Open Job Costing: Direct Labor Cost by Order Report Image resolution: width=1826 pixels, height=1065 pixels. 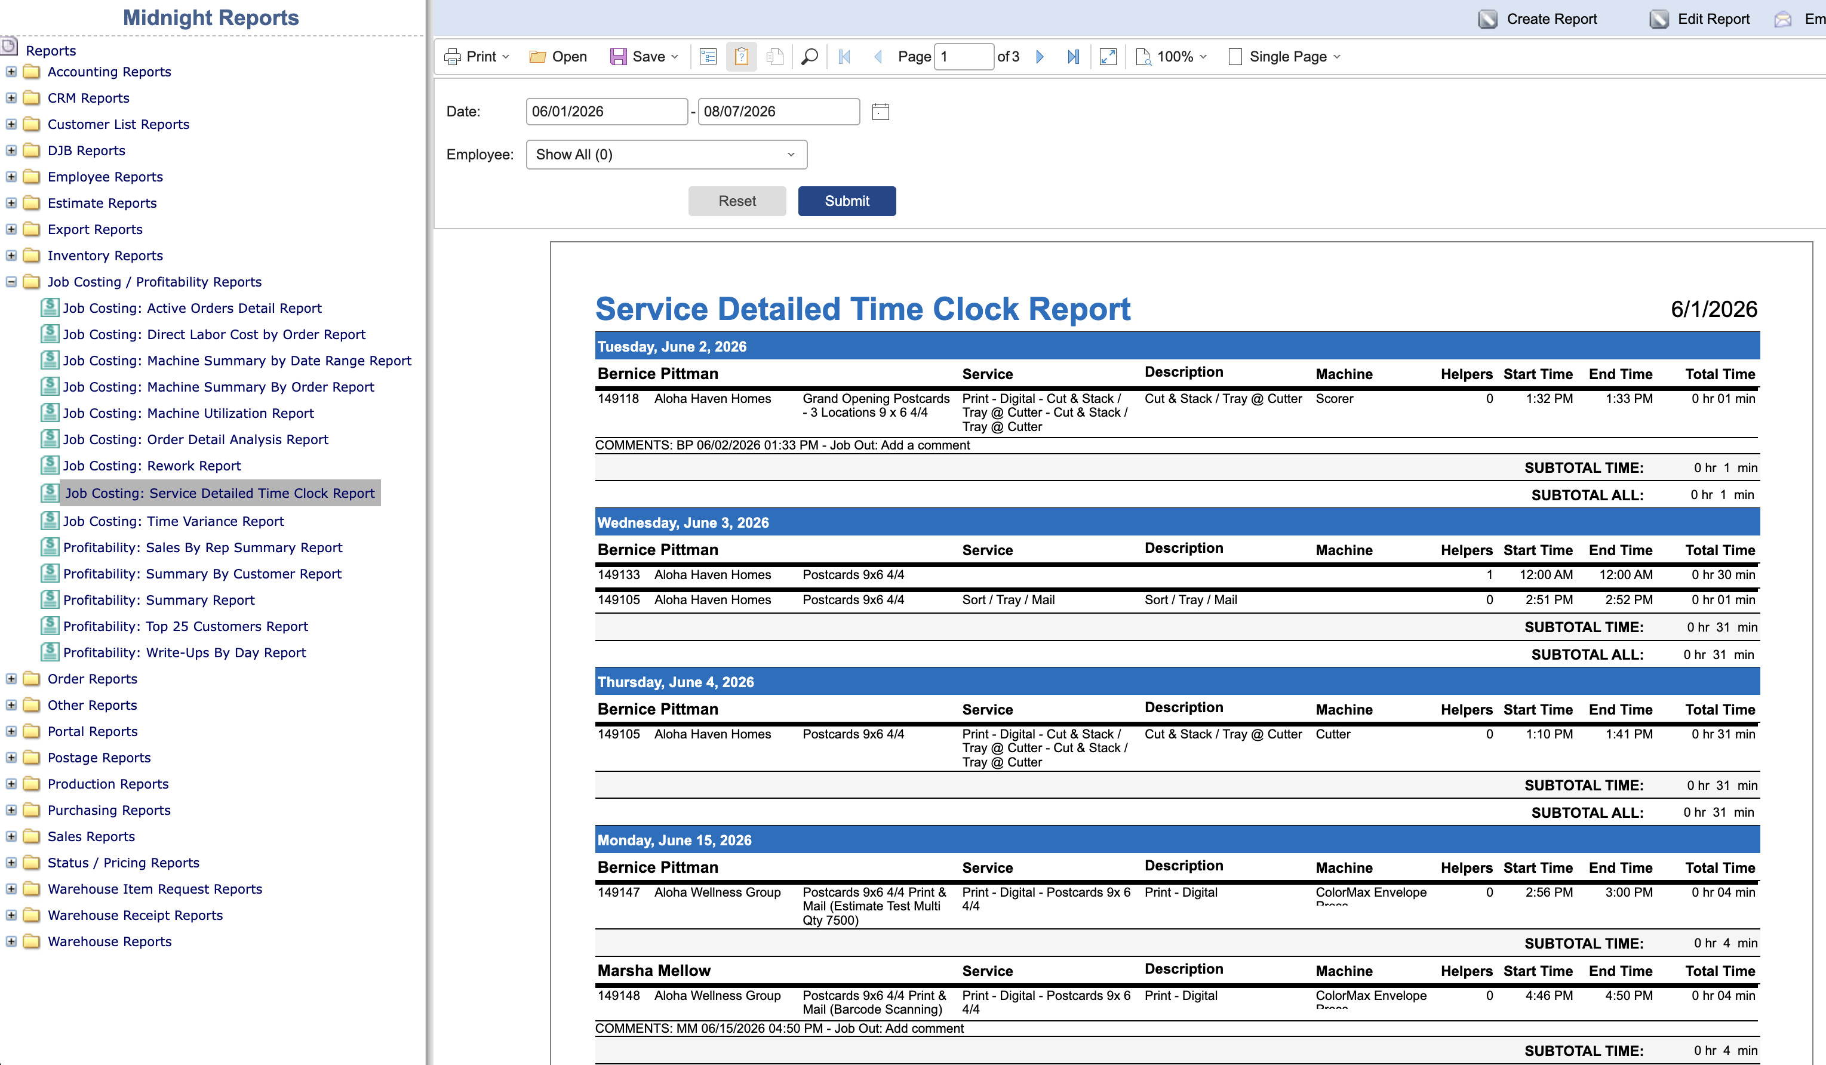214,334
